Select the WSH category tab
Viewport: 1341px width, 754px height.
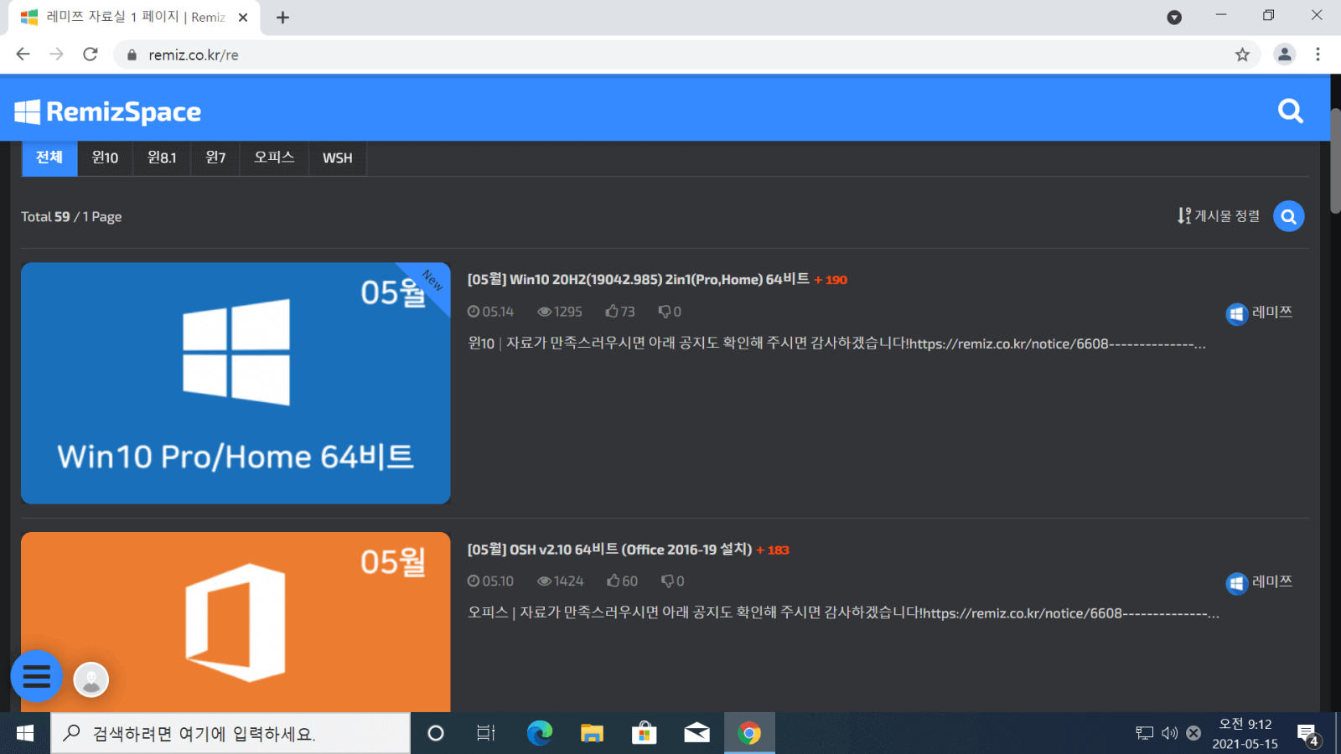coord(337,158)
